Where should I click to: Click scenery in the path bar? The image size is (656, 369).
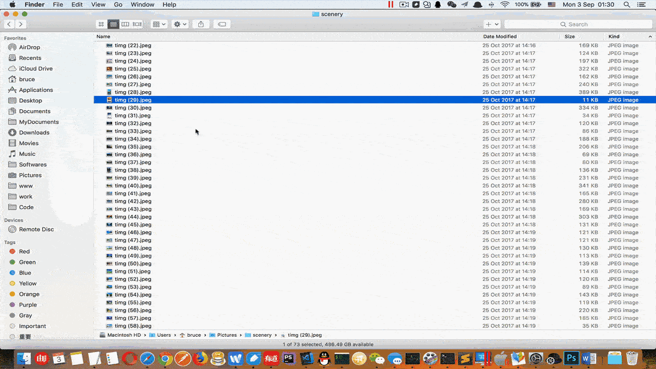click(x=258, y=335)
